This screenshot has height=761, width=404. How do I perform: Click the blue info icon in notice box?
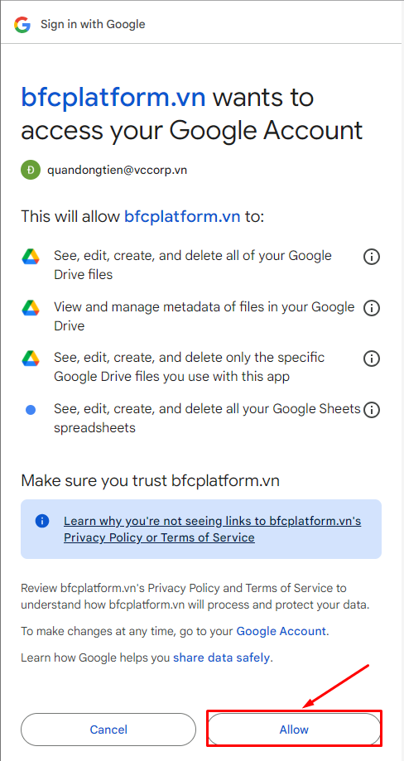click(42, 521)
